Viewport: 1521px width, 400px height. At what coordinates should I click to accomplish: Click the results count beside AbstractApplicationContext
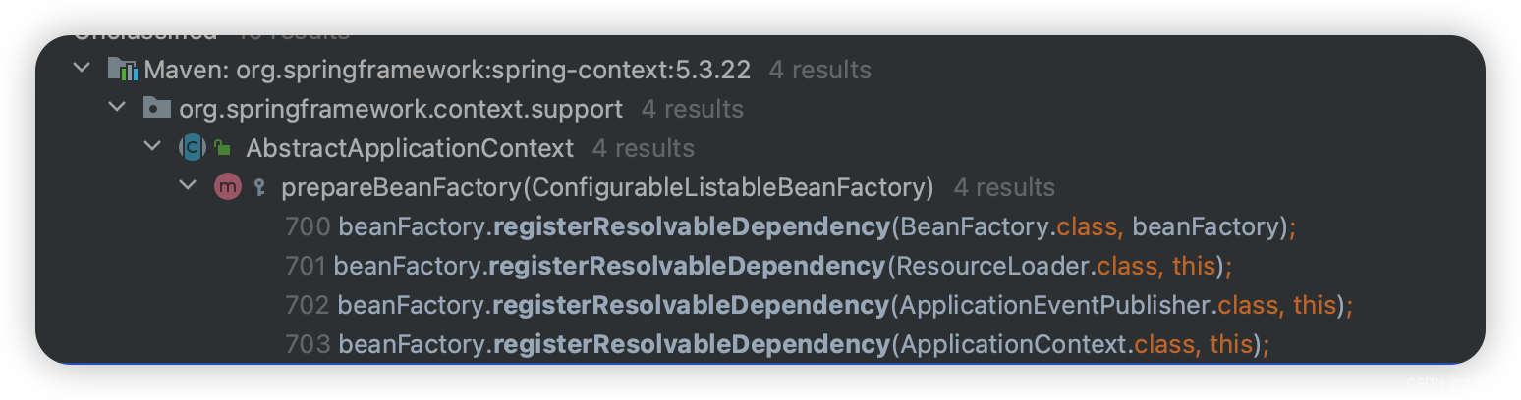(x=644, y=148)
